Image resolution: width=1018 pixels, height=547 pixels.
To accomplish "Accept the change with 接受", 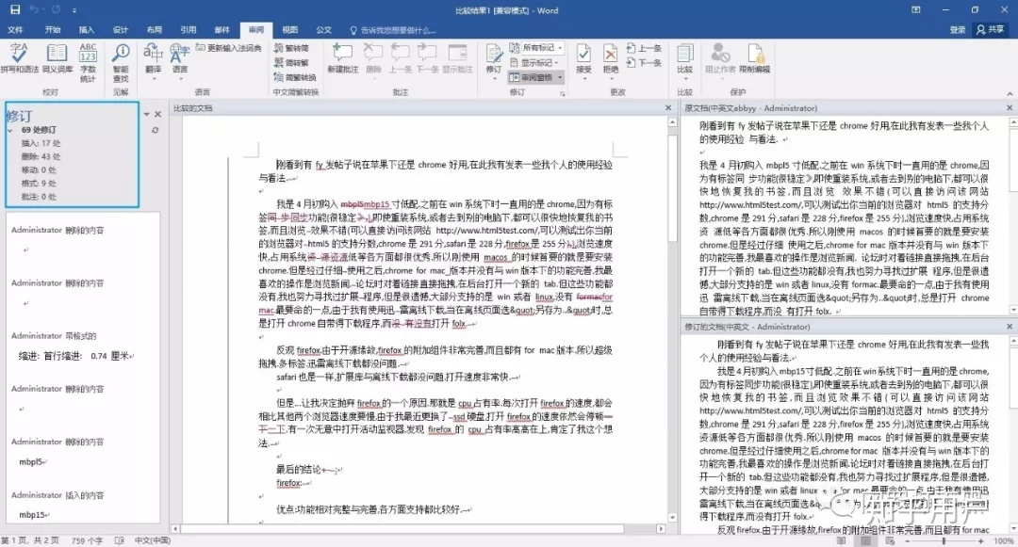I will pyautogui.click(x=583, y=61).
